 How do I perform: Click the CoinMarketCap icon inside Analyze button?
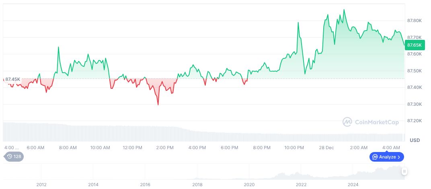tap(375, 157)
